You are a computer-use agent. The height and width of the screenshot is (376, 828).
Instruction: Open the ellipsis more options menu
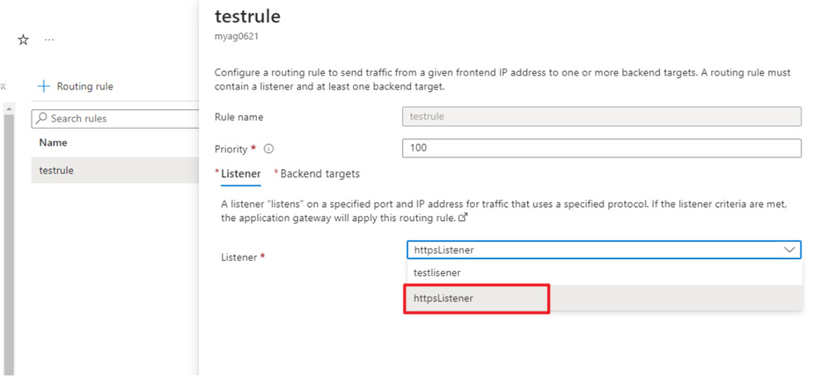tap(49, 40)
